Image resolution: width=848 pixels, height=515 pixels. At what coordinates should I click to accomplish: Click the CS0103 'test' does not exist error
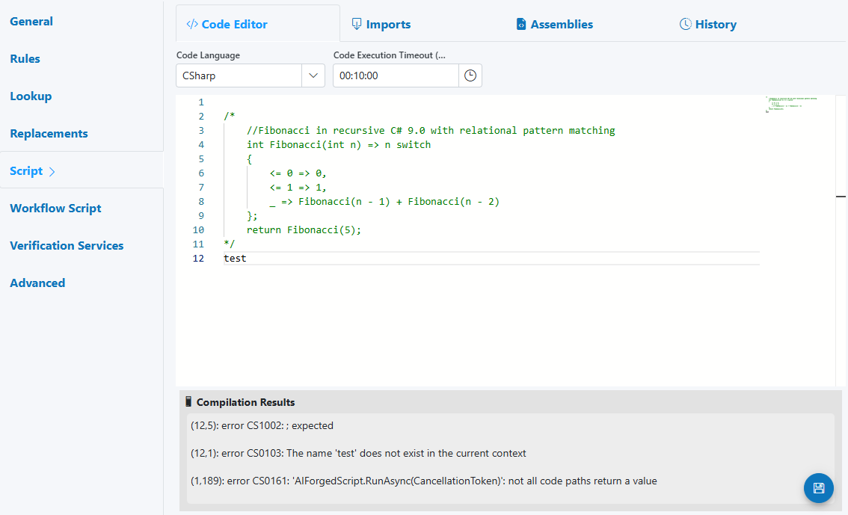click(x=358, y=453)
